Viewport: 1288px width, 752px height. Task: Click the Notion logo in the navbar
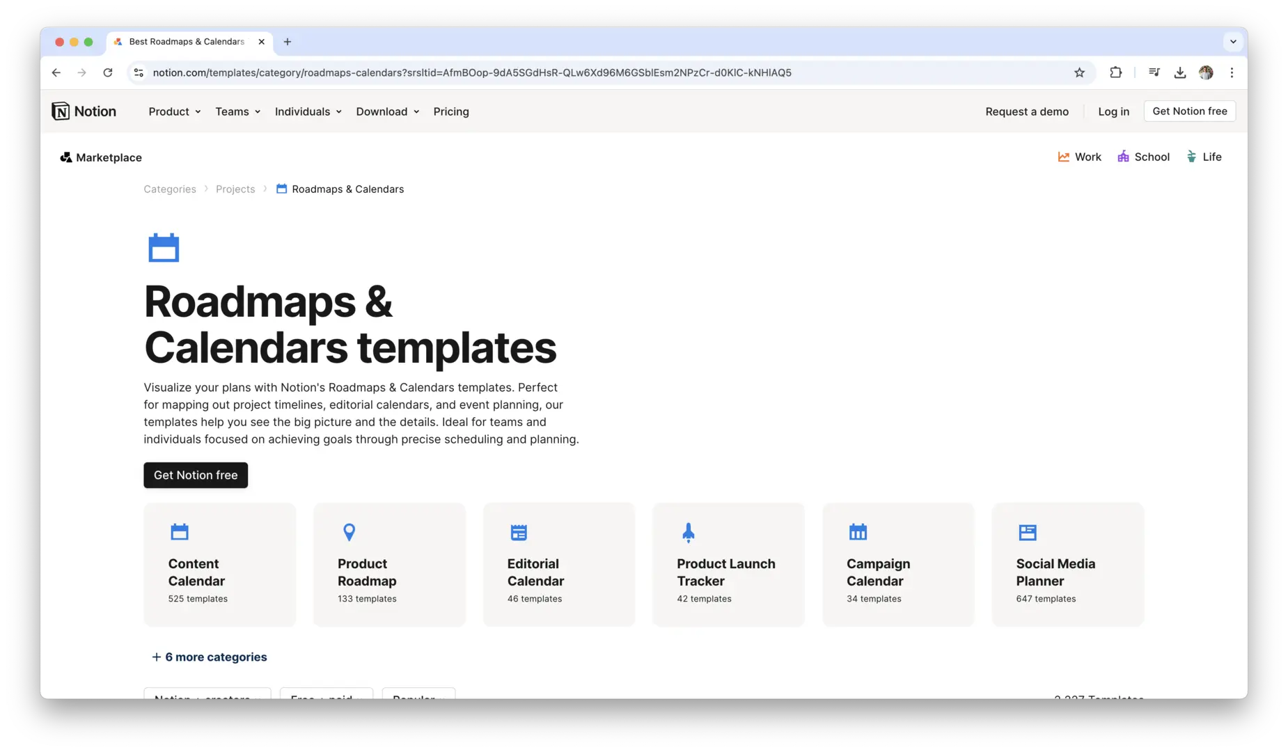(84, 111)
